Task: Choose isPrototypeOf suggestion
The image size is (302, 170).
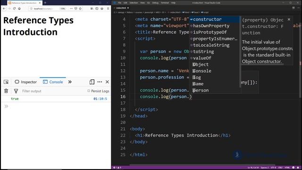Action: [x=214, y=32]
